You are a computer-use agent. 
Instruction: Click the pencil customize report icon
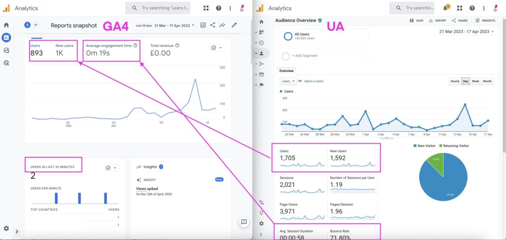click(234, 25)
